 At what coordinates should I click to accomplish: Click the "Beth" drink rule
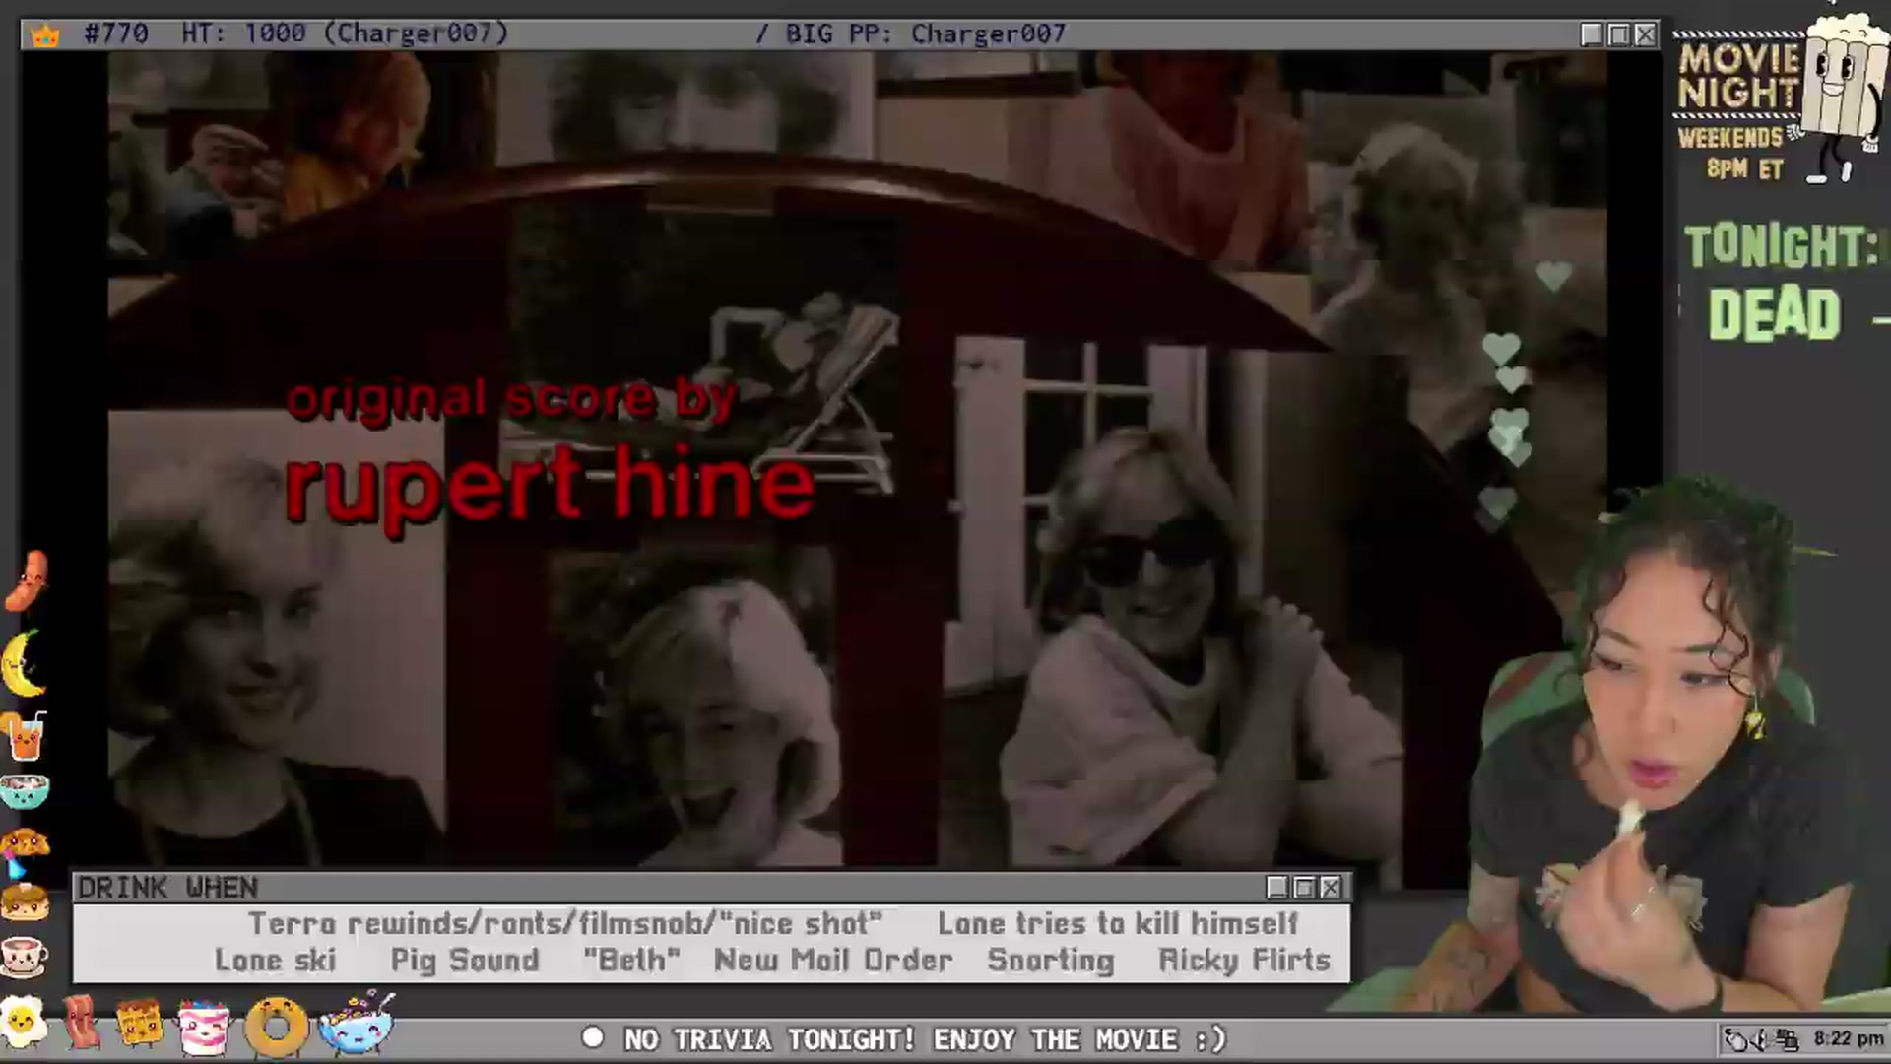pyautogui.click(x=631, y=960)
